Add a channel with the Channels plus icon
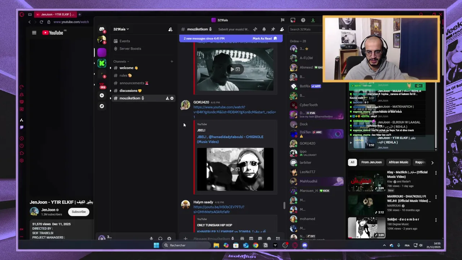This screenshot has height=260, width=462. (x=172, y=61)
